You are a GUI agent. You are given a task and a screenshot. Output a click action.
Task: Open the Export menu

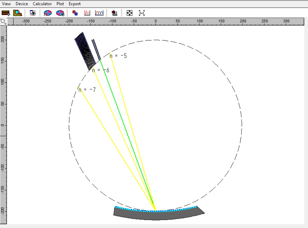pyautogui.click(x=75, y=4)
